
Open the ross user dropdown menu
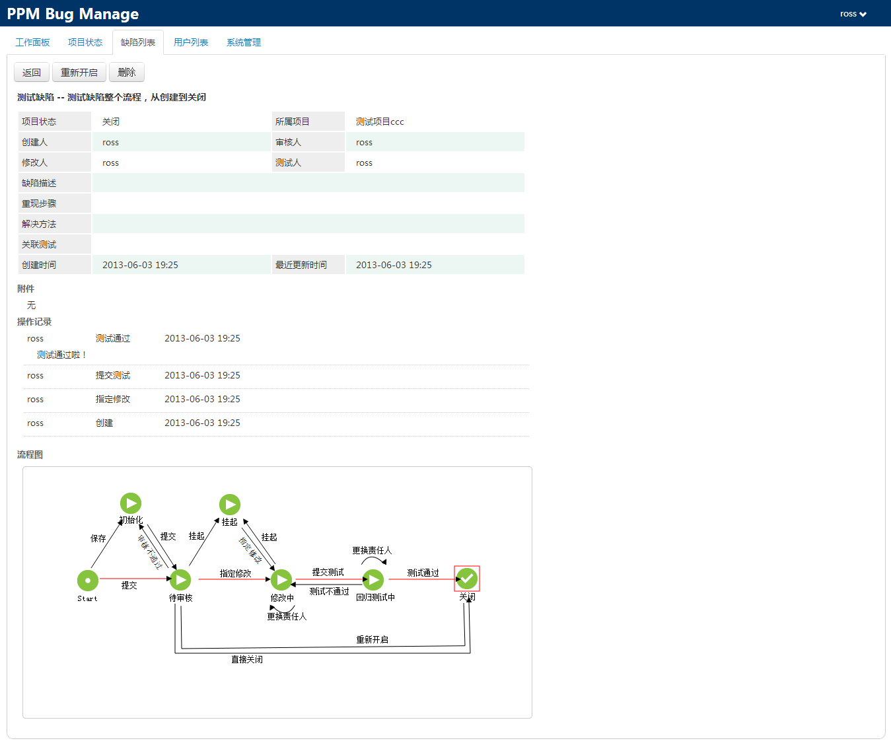853,14
